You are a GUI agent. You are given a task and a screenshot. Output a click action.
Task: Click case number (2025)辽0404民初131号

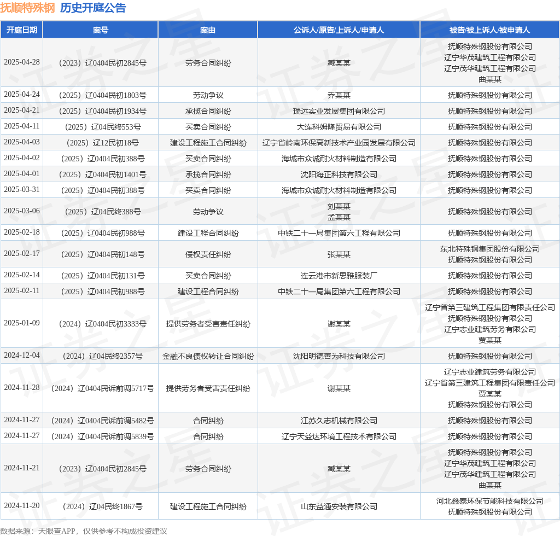102,276
